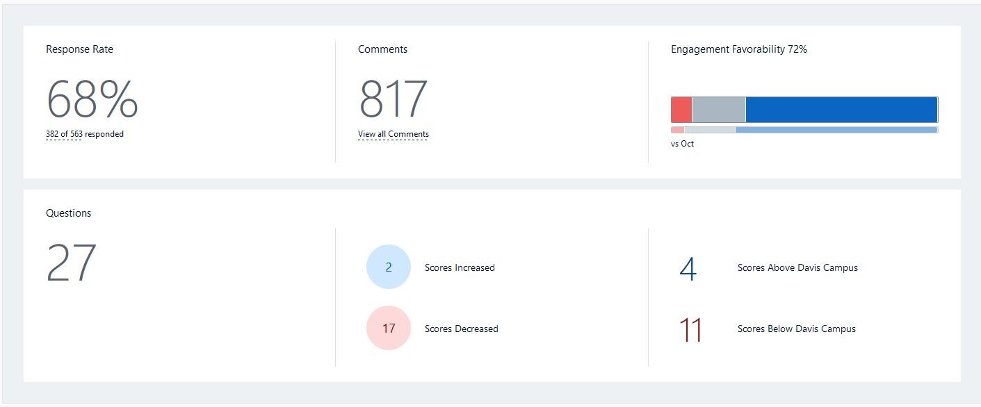The width and height of the screenshot is (981, 407).
Task: Click the Engagement Favorability 72% heading
Action: pos(738,49)
